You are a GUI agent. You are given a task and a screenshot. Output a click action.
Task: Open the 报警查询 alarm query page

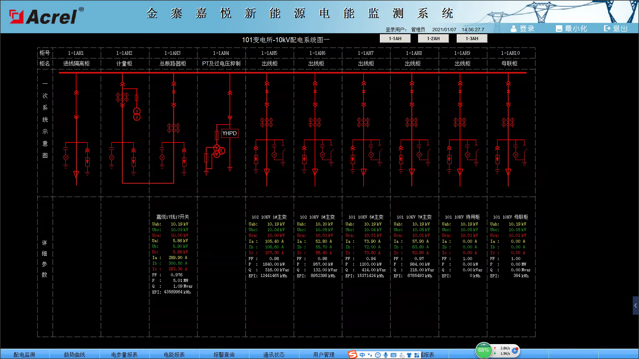[224, 354]
